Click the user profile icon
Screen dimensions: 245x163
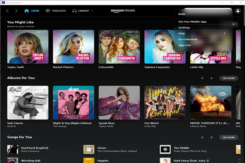point(238,11)
